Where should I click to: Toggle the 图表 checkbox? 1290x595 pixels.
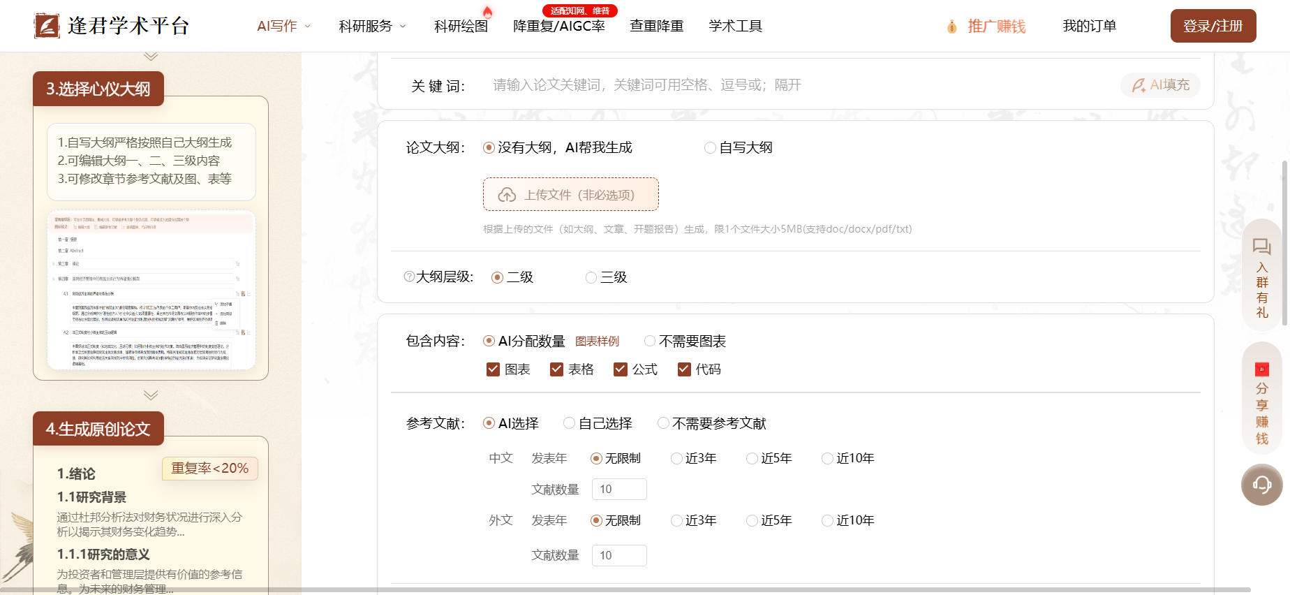(493, 369)
